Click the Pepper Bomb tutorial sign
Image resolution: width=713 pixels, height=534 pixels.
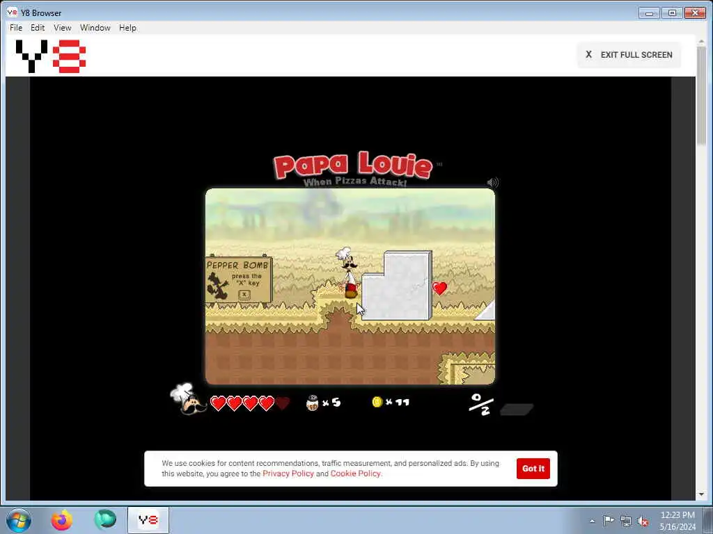(238, 280)
